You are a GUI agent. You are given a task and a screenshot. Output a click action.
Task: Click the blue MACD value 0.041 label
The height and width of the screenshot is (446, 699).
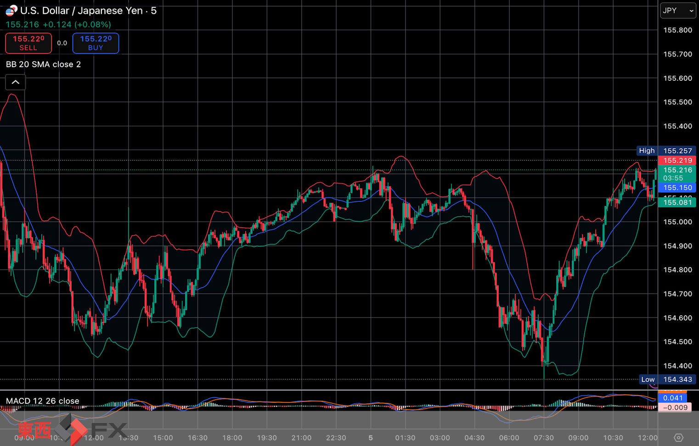pyautogui.click(x=673, y=398)
